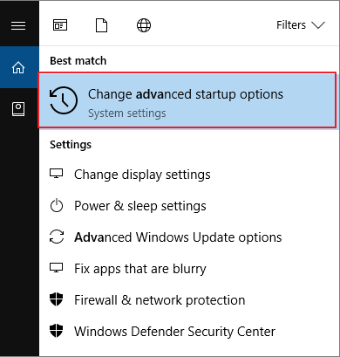
Task: Filter results by Web globe icon
Action: pyautogui.click(x=144, y=25)
